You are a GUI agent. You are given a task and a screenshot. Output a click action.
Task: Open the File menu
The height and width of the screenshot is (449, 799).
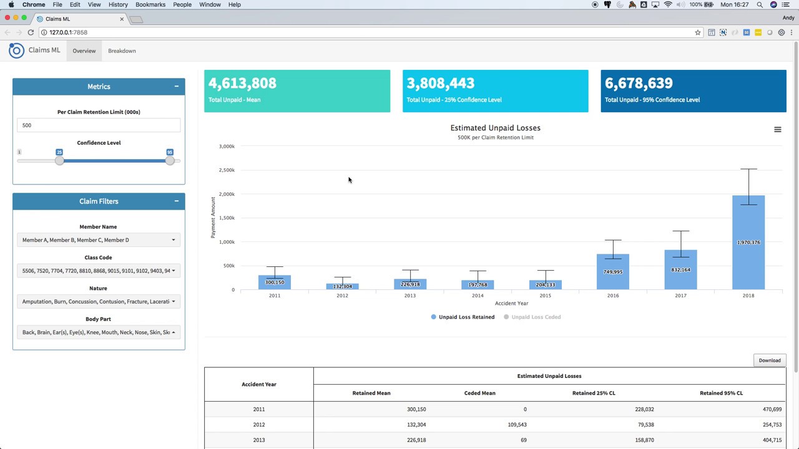coord(57,4)
